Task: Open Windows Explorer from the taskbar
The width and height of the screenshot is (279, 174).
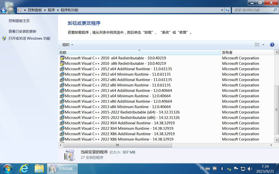Action: point(39,168)
